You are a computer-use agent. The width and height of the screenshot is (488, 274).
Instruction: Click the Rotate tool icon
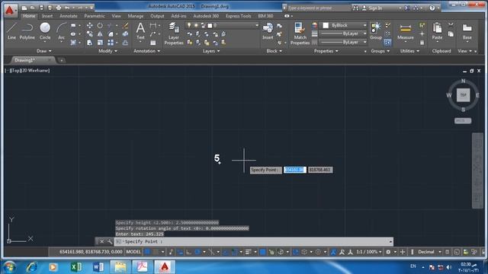100,25
